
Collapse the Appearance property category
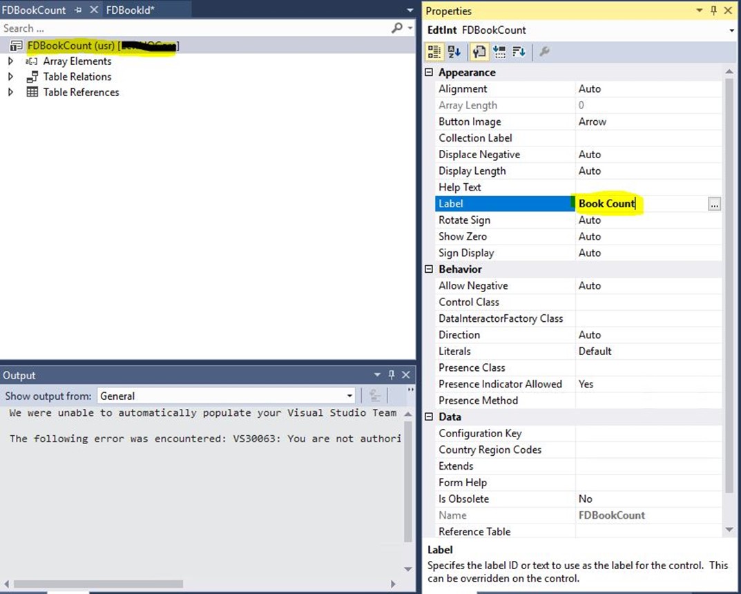coord(430,73)
